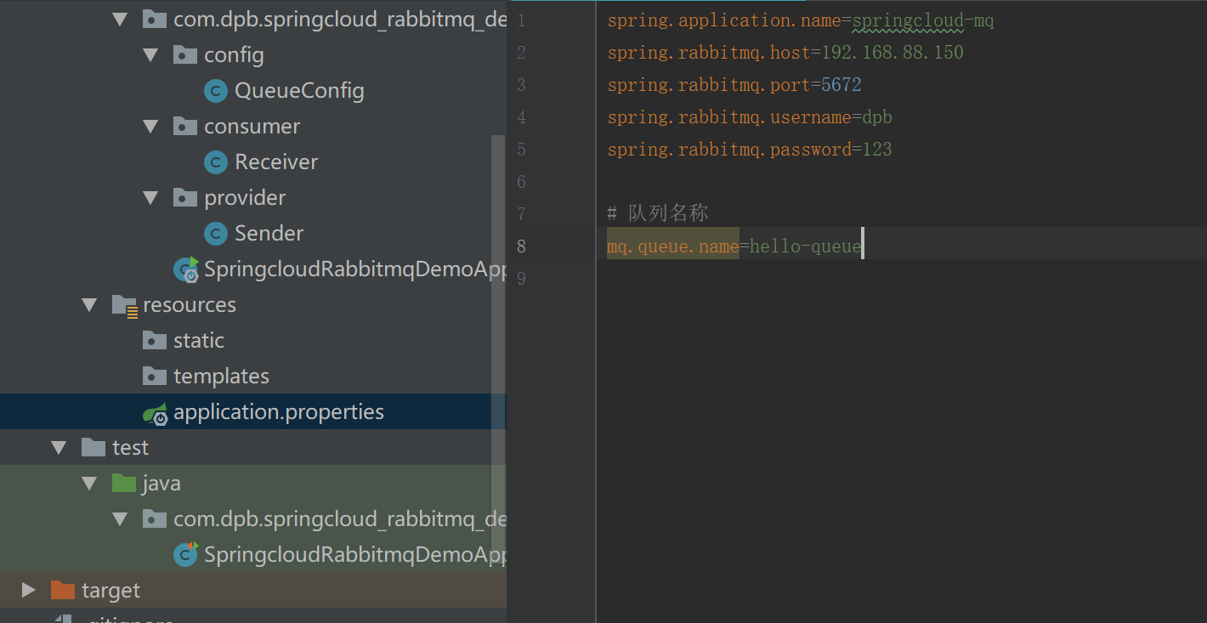Click the templates folder icon

coord(155,377)
